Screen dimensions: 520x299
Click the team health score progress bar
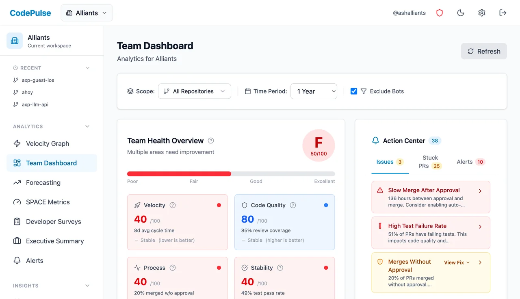[x=231, y=173]
